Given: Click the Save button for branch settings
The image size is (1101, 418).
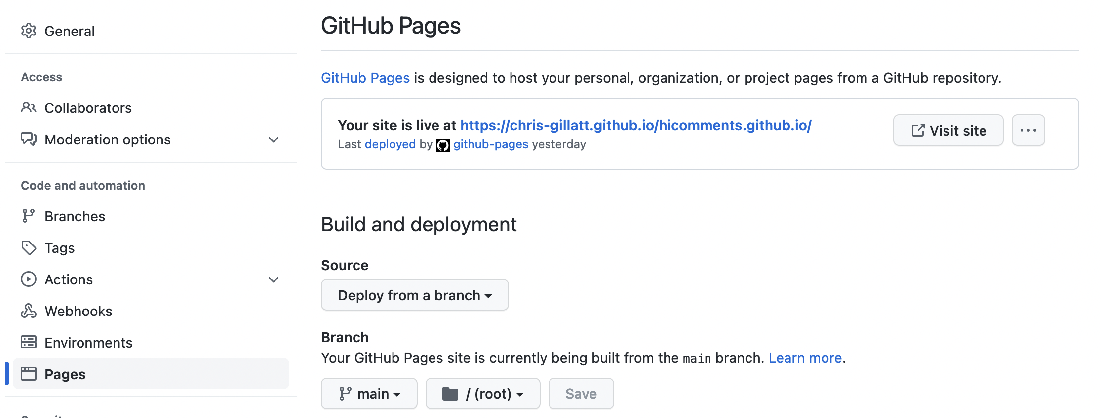Looking at the screenshot, I should [x=581, y=394].
